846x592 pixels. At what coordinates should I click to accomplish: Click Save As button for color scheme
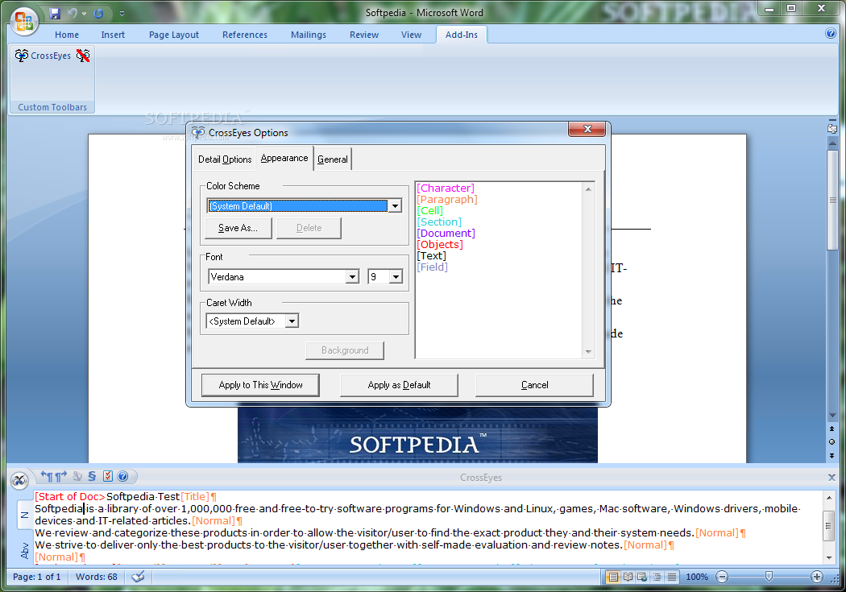[238, 228]
